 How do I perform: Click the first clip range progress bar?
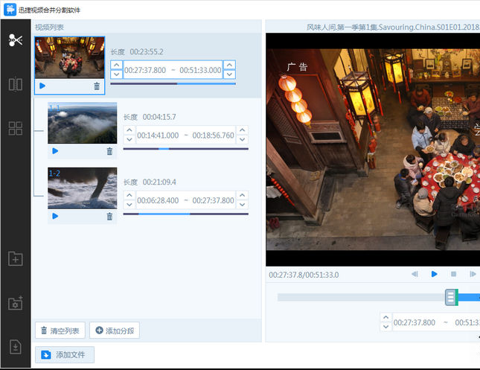pos(173,83)
